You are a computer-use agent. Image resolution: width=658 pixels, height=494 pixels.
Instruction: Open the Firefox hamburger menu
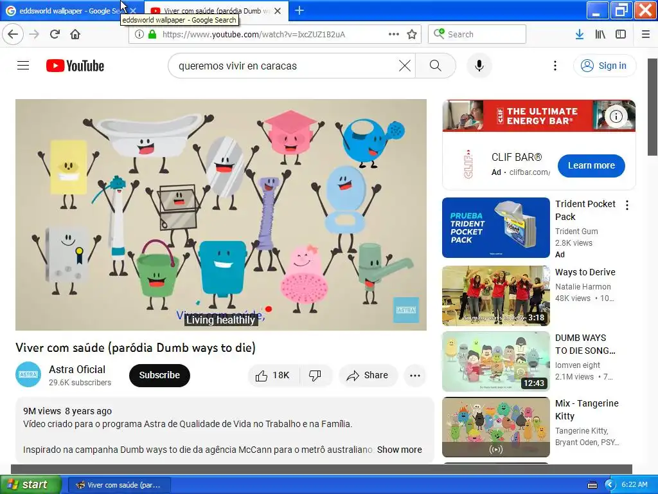[x=646, y=34]
